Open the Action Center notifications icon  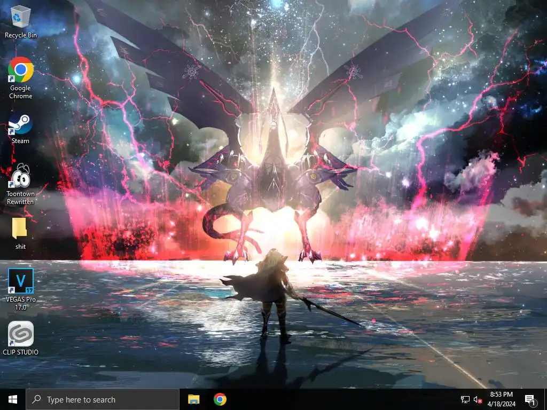coord(530,399)
